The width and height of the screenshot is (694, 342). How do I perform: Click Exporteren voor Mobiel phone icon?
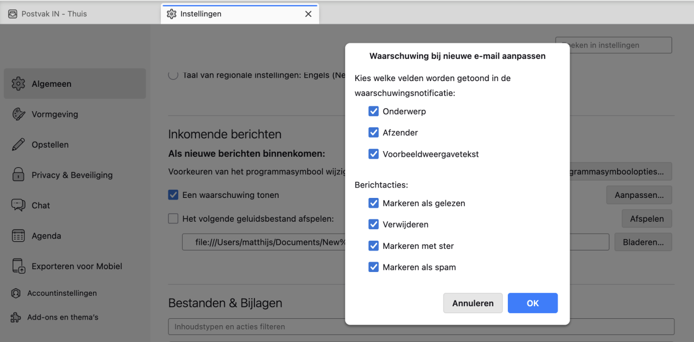(x=19, y=266)
